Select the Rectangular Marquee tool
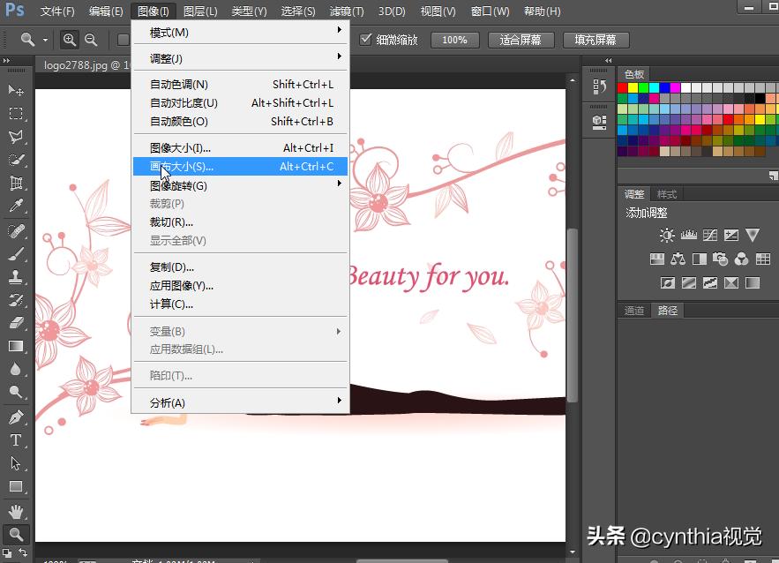The height and width of the screenshot is (563, 779). coord(16,114)
